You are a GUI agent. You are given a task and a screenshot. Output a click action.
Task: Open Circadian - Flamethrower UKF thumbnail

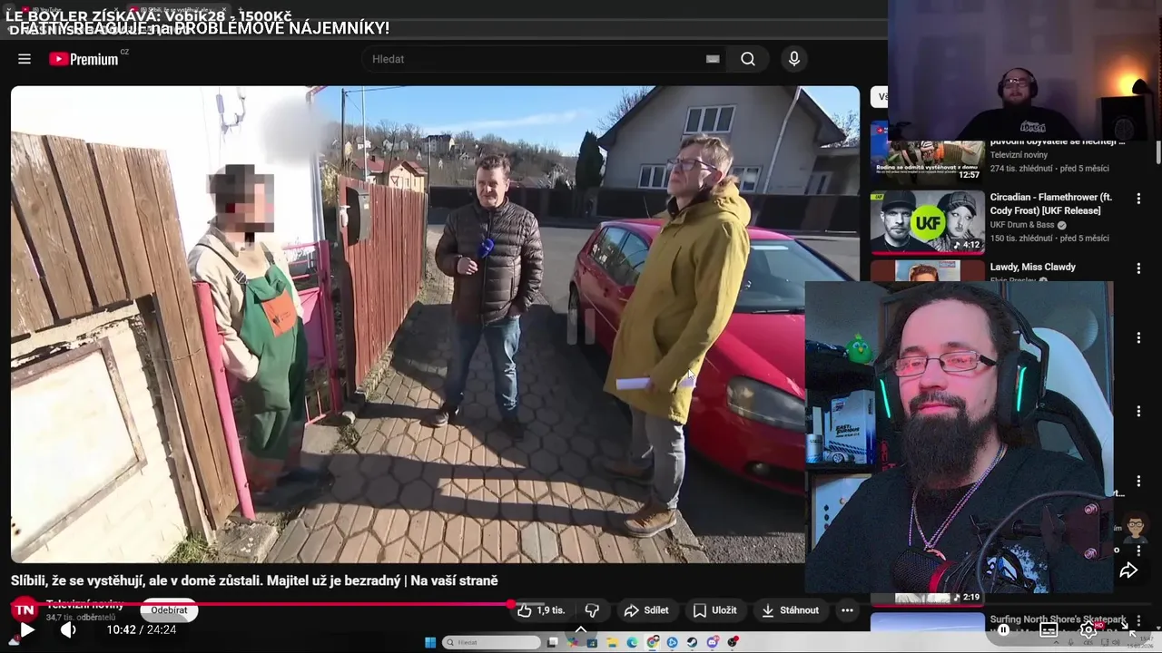pos(927,221)
